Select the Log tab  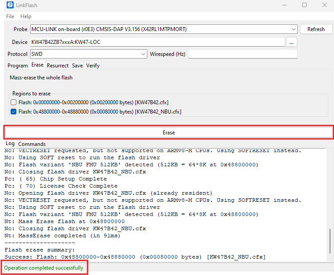[10, 144]
